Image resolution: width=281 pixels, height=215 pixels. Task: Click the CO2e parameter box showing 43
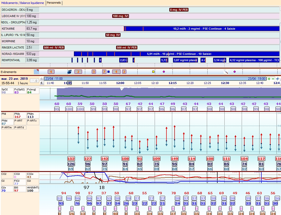click(x=33, y=175)
